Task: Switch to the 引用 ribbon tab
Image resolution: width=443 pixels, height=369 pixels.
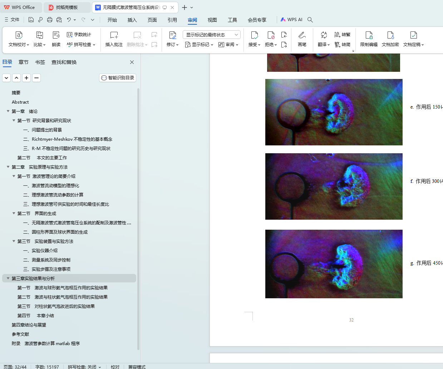Action: pos(172,20)
